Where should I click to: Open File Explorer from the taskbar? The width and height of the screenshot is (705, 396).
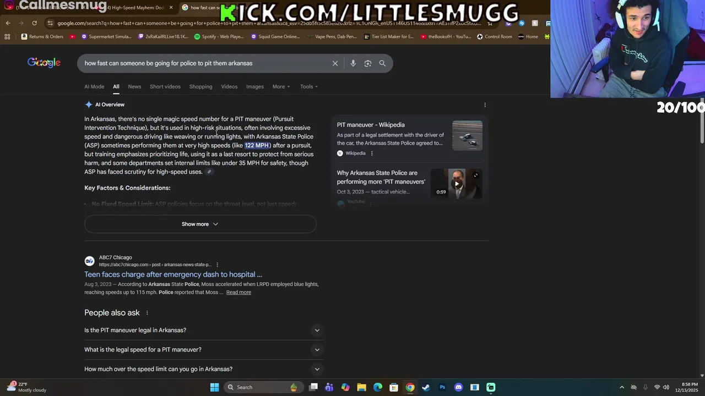[361, 387]
